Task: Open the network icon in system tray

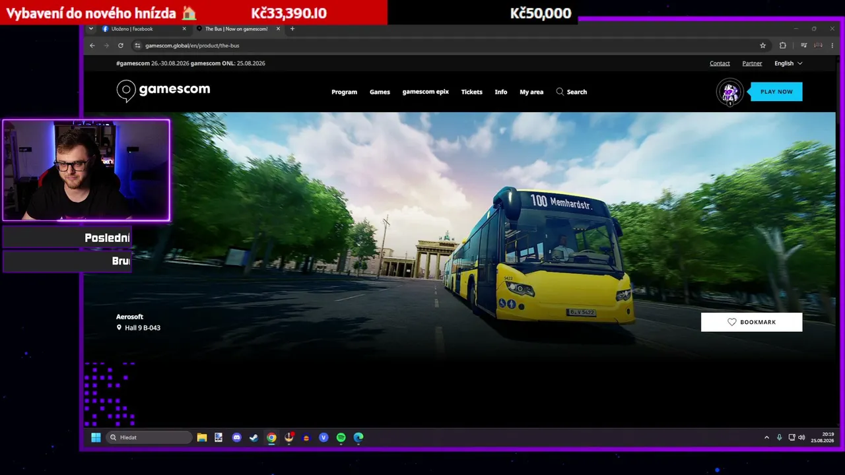Action: click(792, 437)
